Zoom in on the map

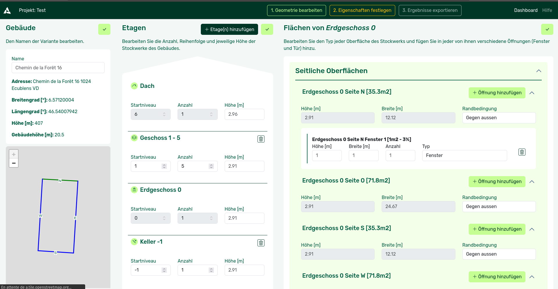[14, 154]
